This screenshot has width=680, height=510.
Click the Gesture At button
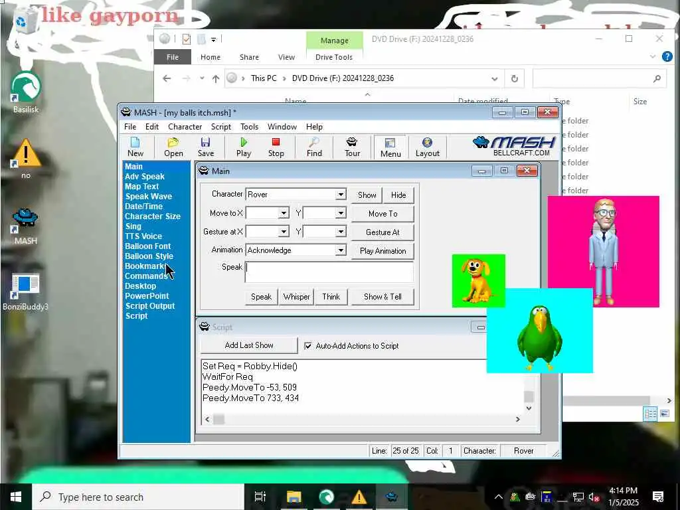[382, 232]
